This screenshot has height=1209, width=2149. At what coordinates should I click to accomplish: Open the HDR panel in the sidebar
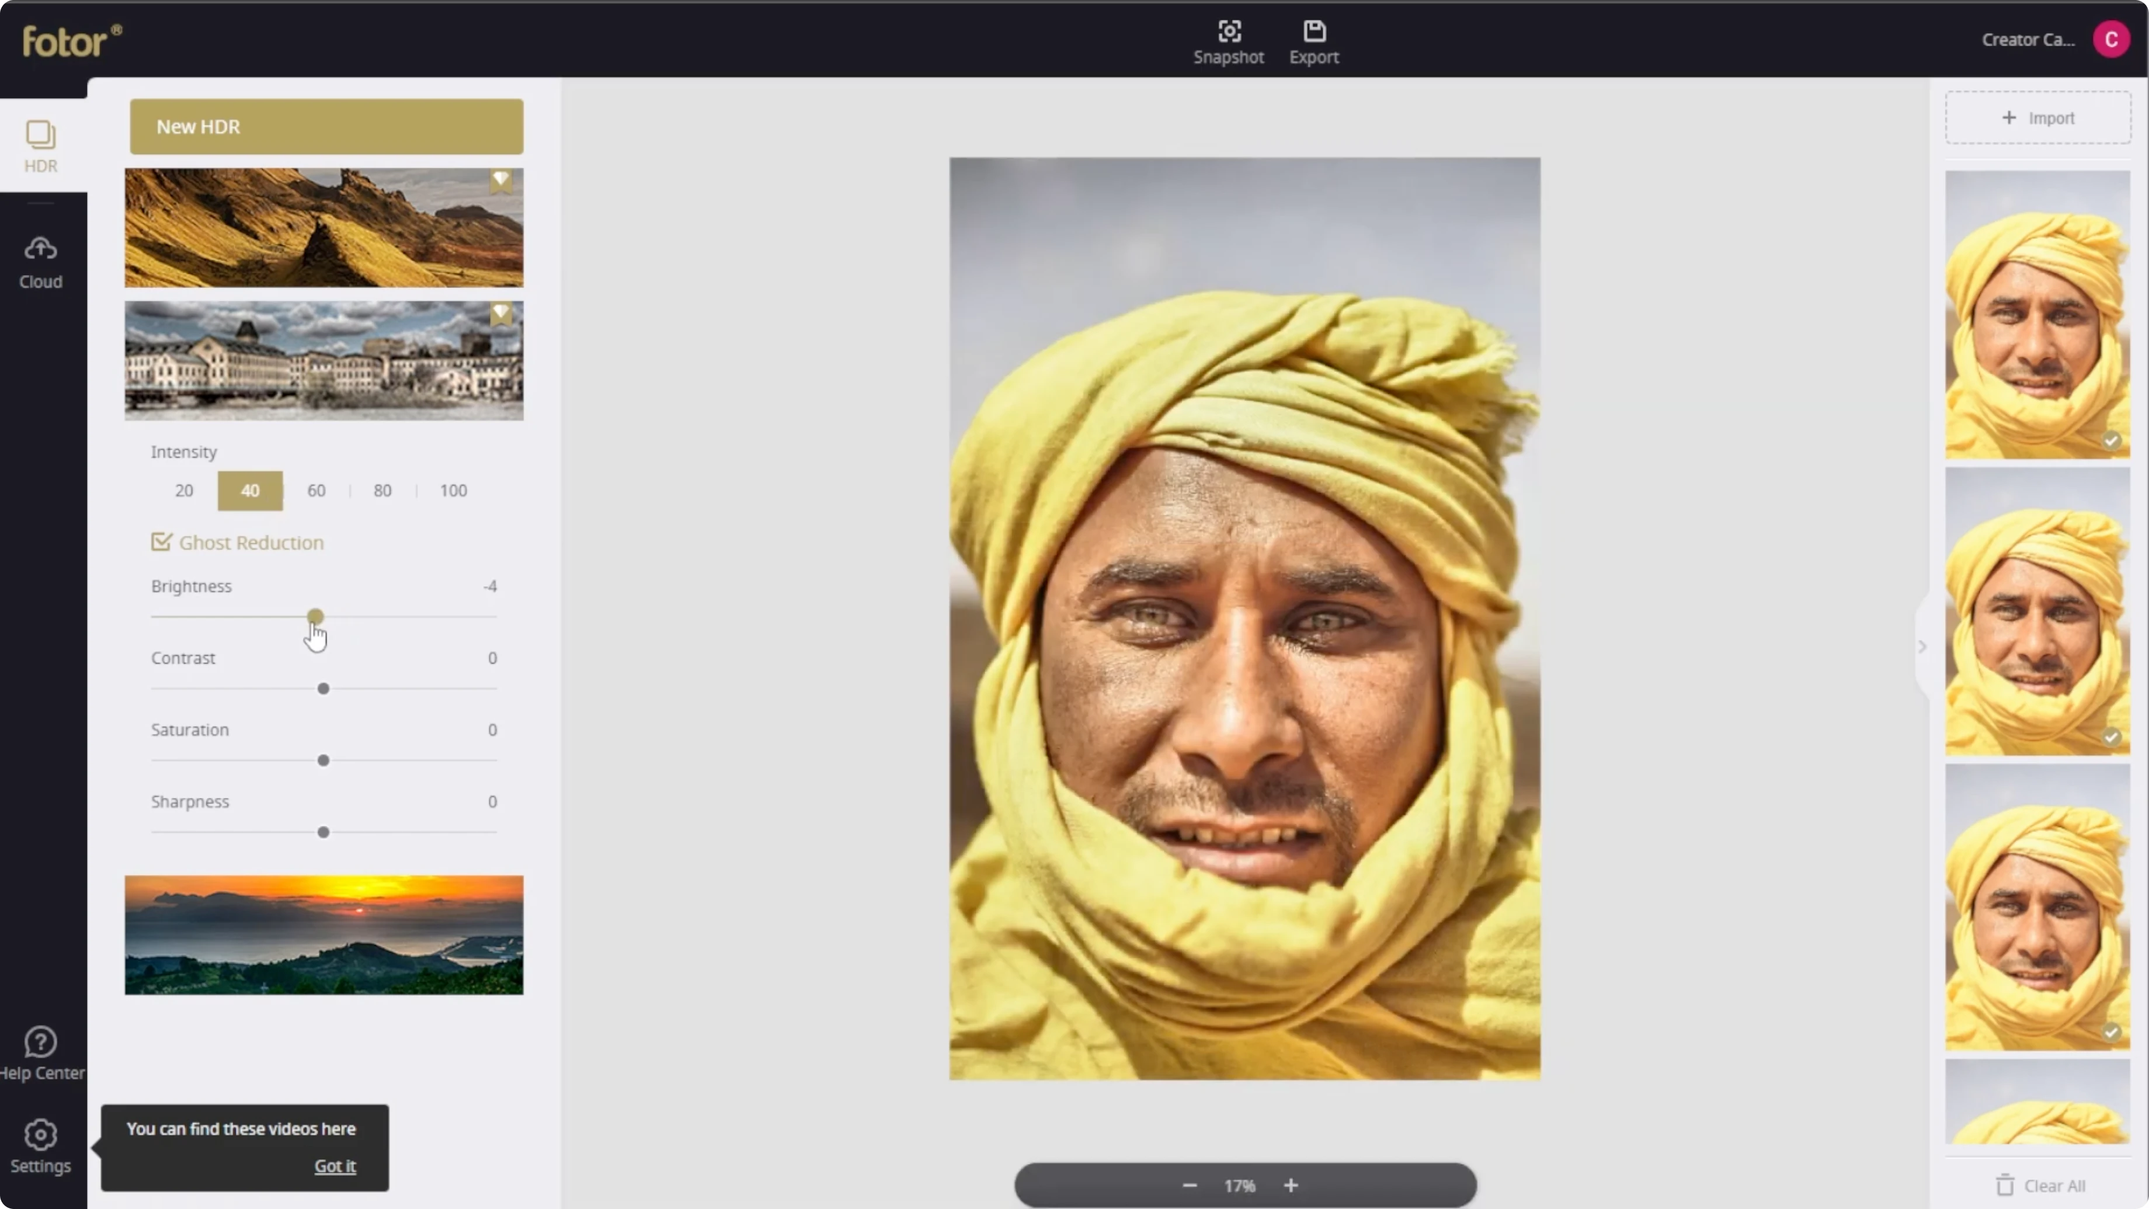41,146
